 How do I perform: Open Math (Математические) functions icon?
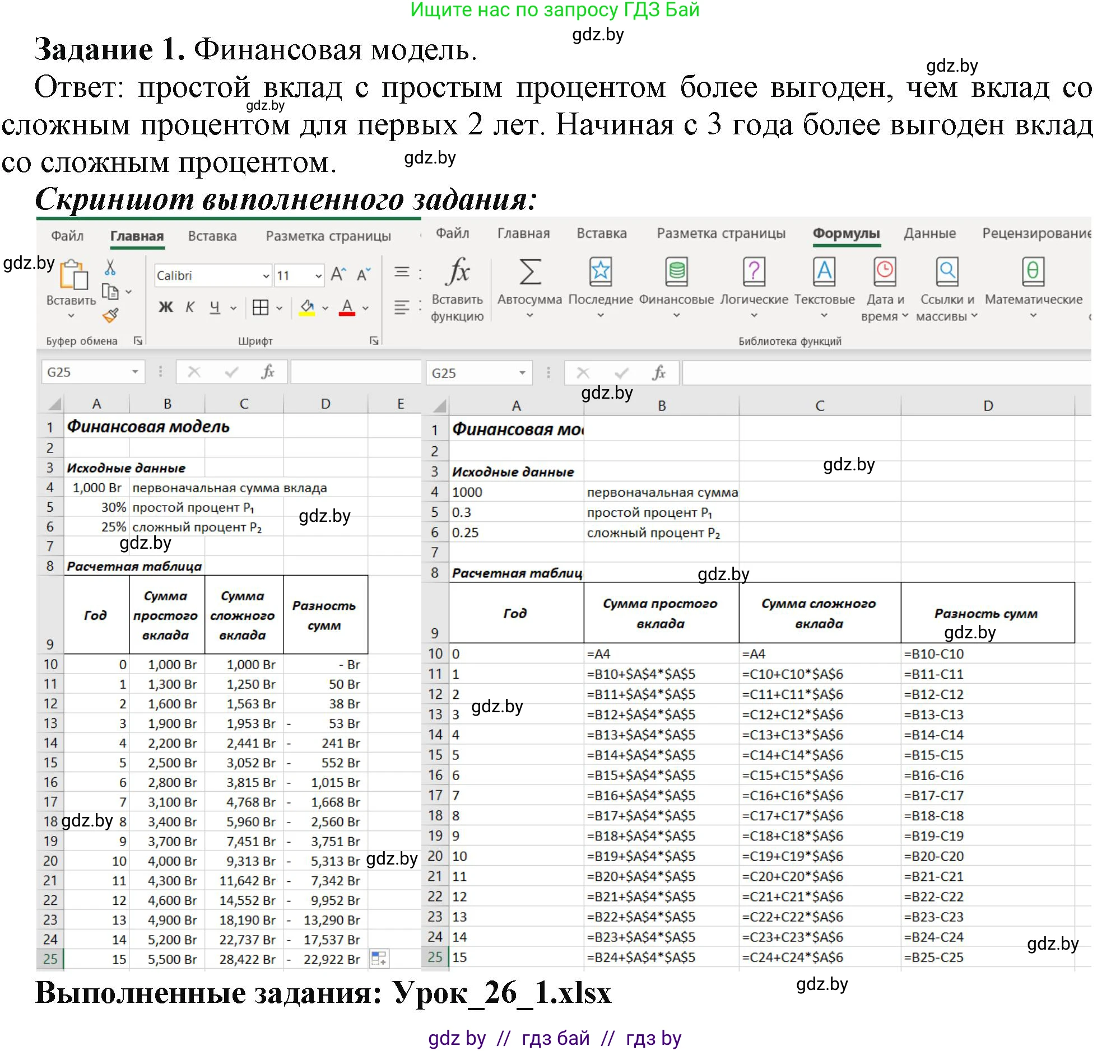[x=1033, y=272]
